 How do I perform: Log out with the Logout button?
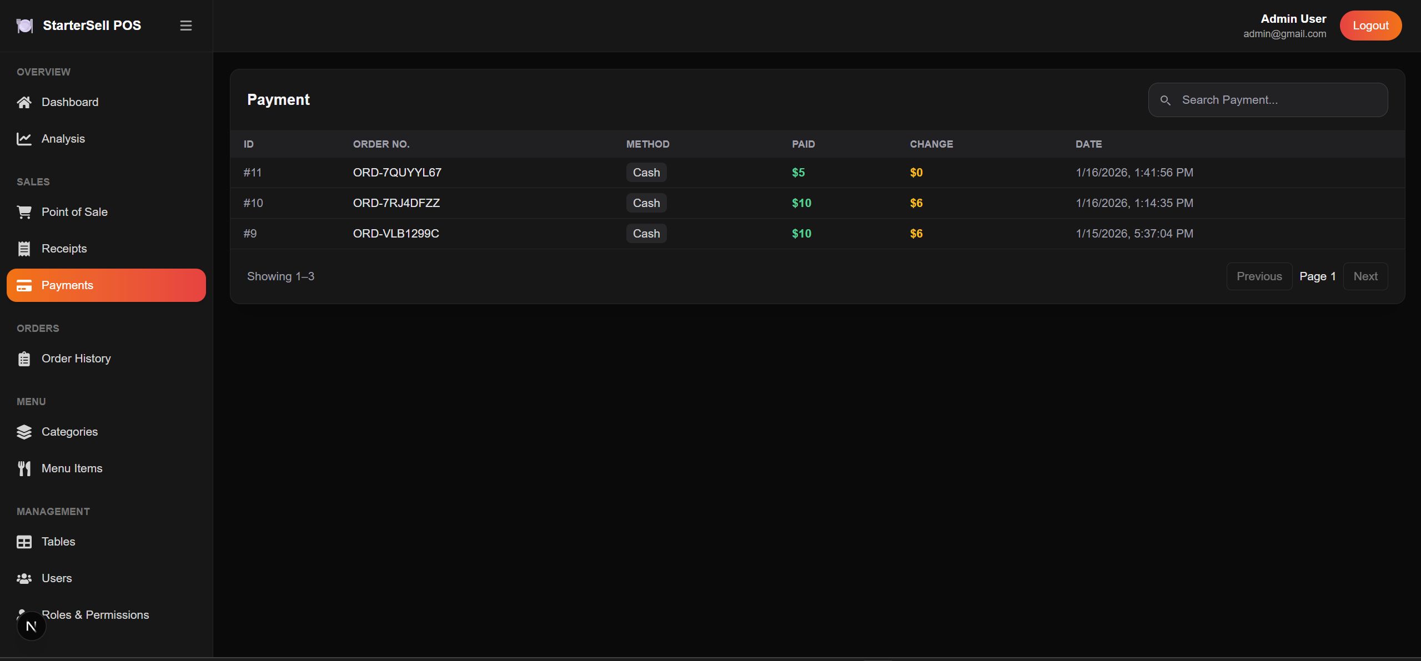click(1370, 26)
